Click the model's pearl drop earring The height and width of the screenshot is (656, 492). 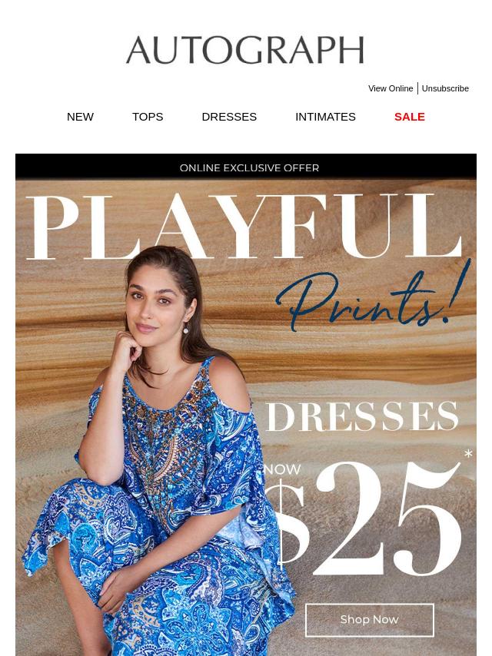click(x=185, y=330)
